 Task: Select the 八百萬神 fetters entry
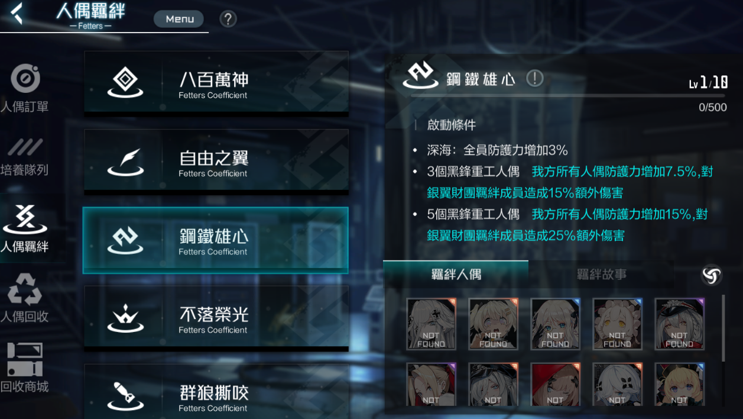[x=216, y=82]
